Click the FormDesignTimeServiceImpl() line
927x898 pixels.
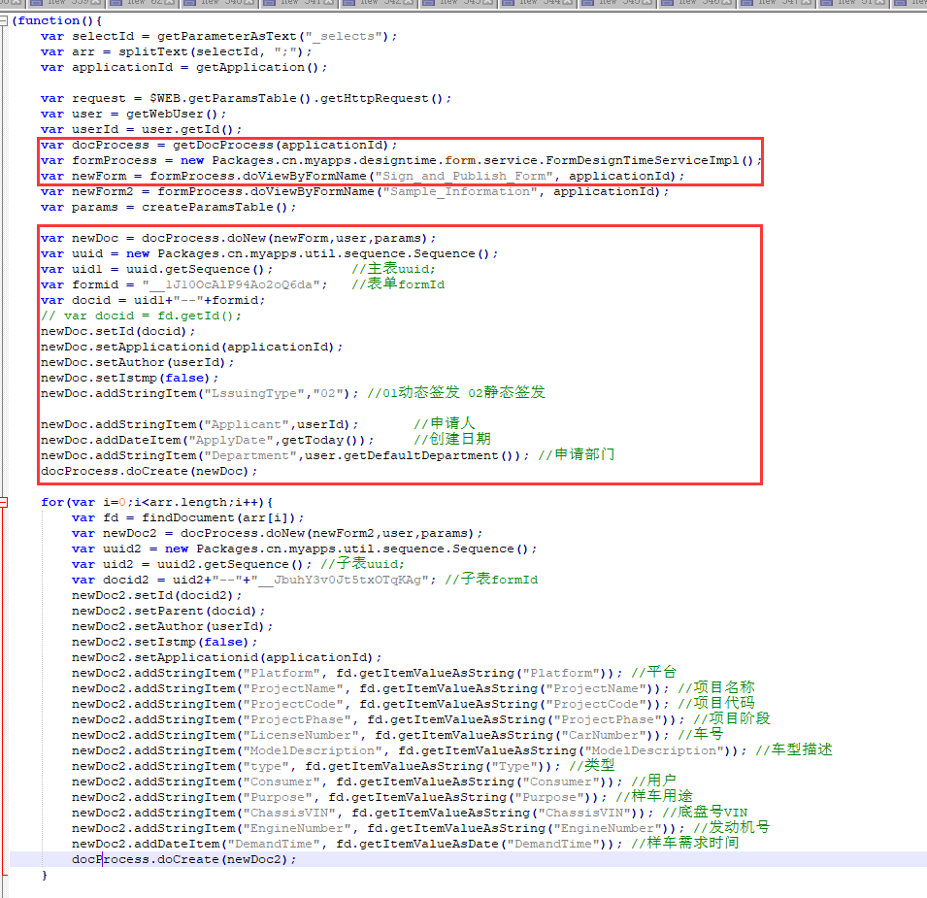click(x=401, y=161)
